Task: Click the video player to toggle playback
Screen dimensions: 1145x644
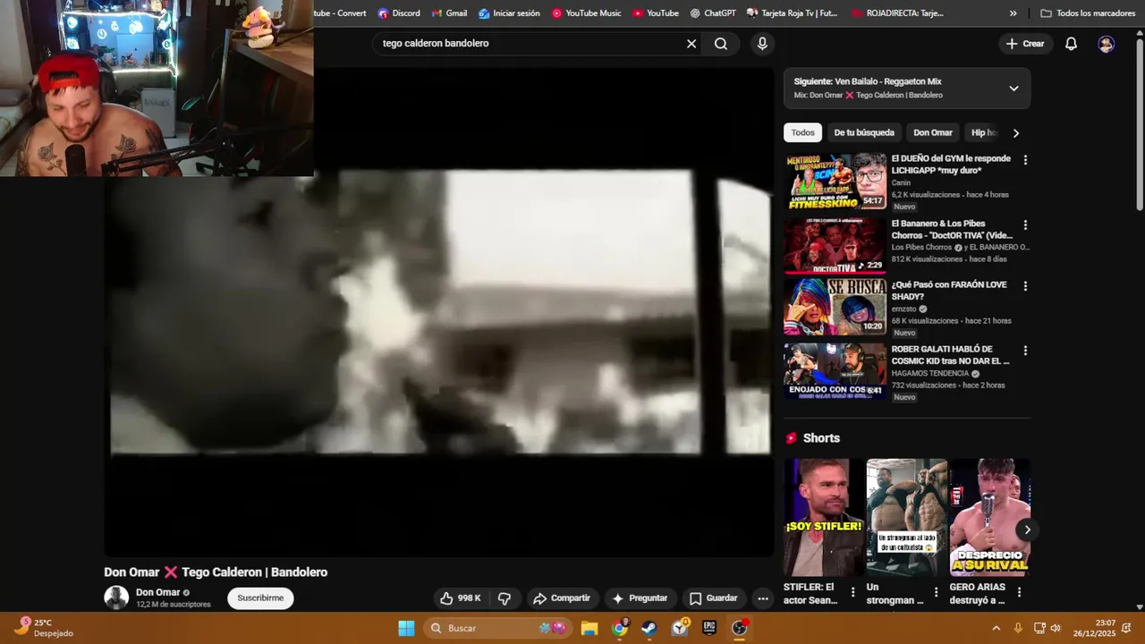Action: point(438,313)
